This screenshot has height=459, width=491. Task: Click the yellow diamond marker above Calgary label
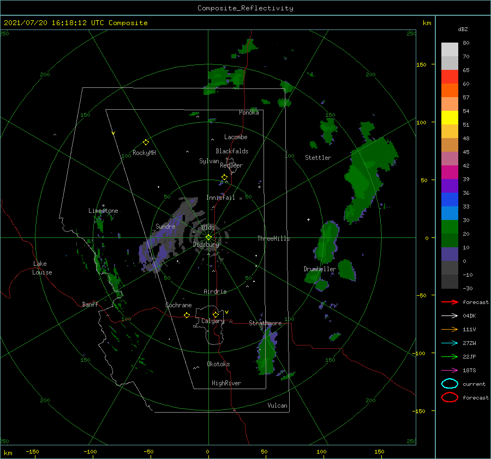tap(215, 314)
